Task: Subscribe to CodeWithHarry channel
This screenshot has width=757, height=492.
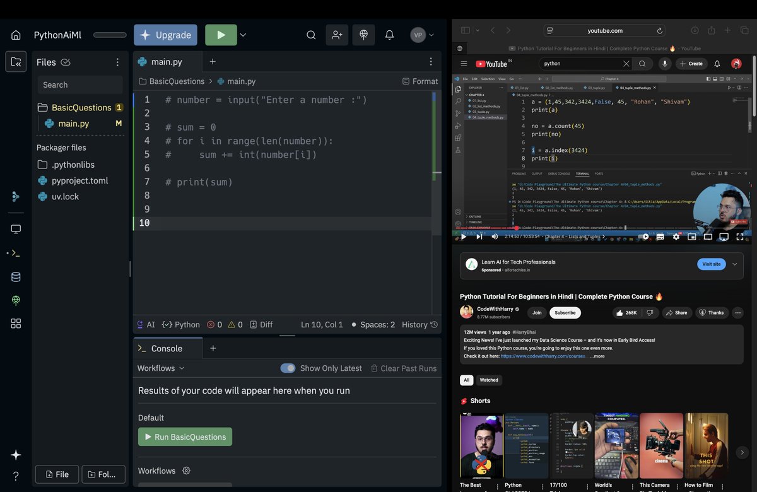Action: [x=565, y=313]
